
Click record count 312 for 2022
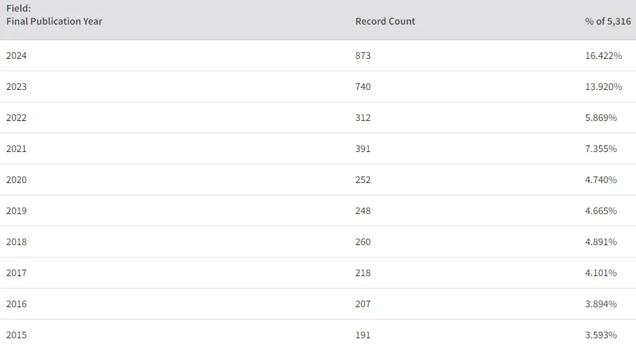point(363,118)
